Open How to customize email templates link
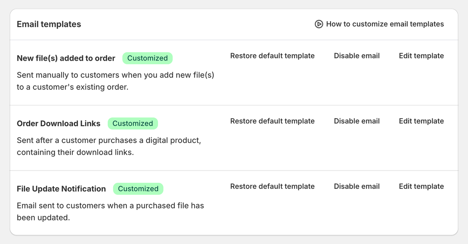468x244 pixels. tap(379, 24)
